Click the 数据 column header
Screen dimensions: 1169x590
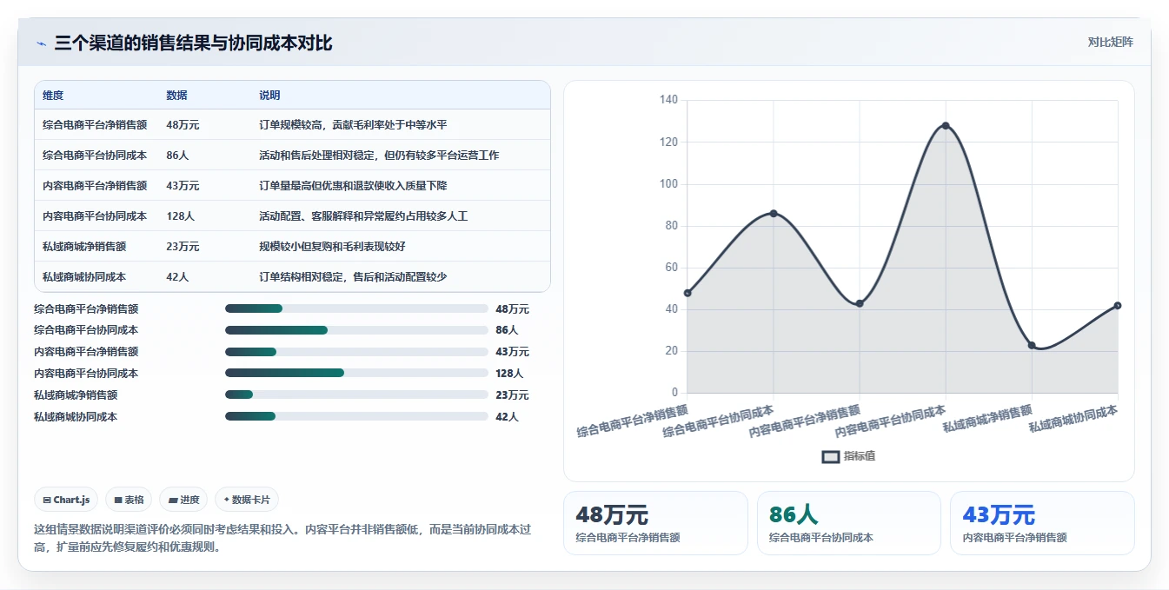[176, 96]
